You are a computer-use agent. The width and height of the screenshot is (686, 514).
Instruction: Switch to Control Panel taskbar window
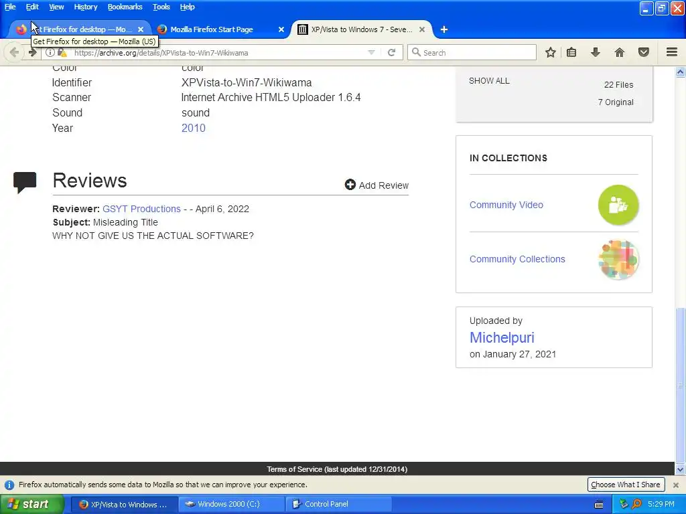338,504
